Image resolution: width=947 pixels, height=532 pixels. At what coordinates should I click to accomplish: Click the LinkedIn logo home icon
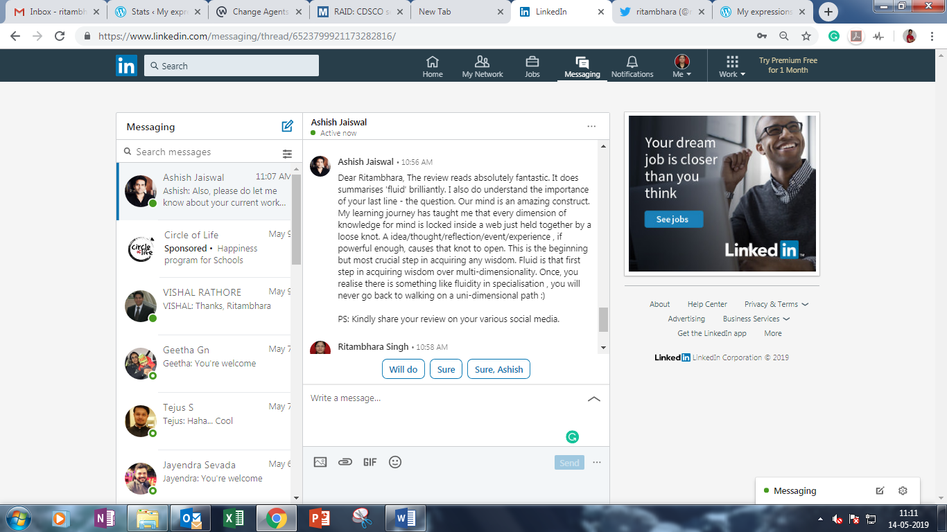point(126,66)
